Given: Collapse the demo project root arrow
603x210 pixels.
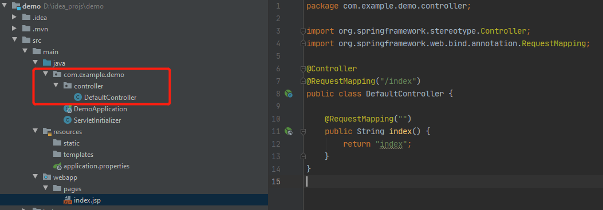Looking at the screenshot, I should pos(4,6).
